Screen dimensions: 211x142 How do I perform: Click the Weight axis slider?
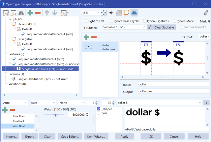pos(55,114)
